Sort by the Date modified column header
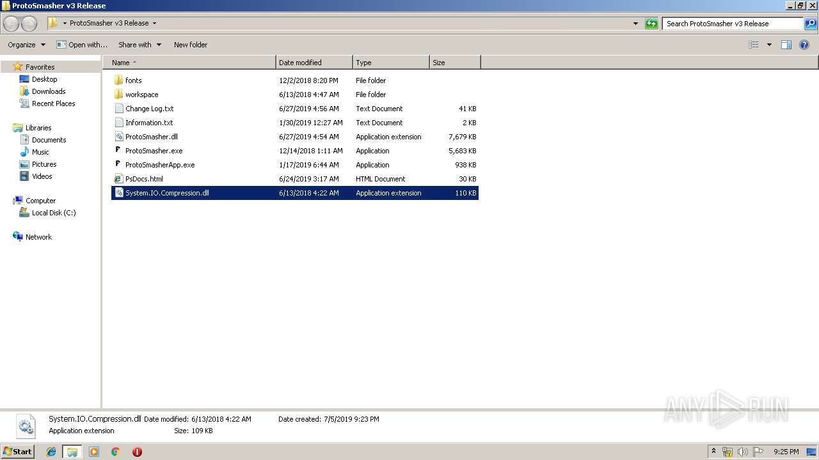Image resolution: width=819 pixels, height=460 pixels. [x=314, y=63]
